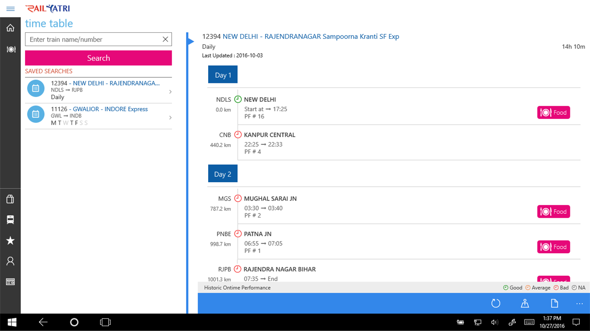
Task: Click the MUGHAL SARAI JN station name
Action: click(x=270, y=199)
